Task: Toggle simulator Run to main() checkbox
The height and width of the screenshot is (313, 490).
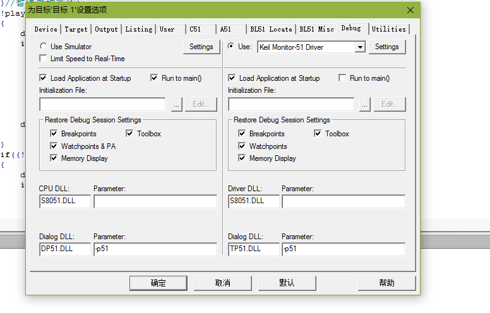Action: click(x=155, y=78)
